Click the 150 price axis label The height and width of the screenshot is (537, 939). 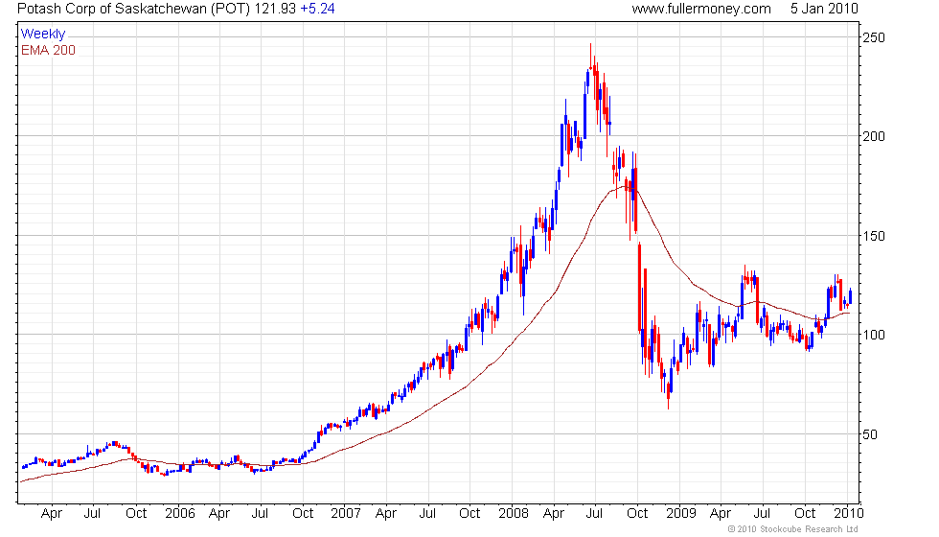(x=874, y=236)
